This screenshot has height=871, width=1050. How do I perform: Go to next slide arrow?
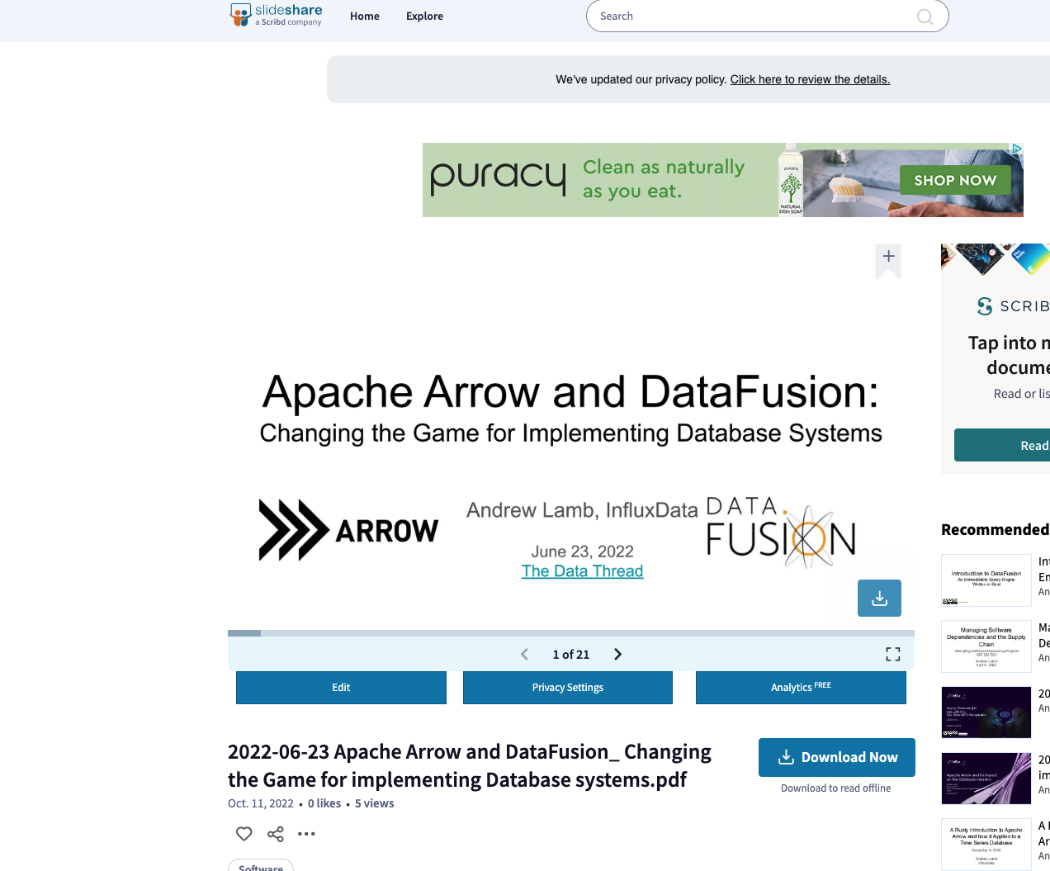617,654
